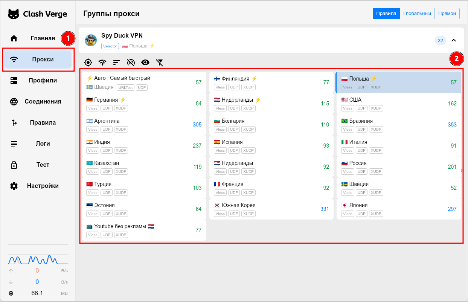Open the Соединения section in the sidebar
Screen dimensions: 468x302
(43, 101)
